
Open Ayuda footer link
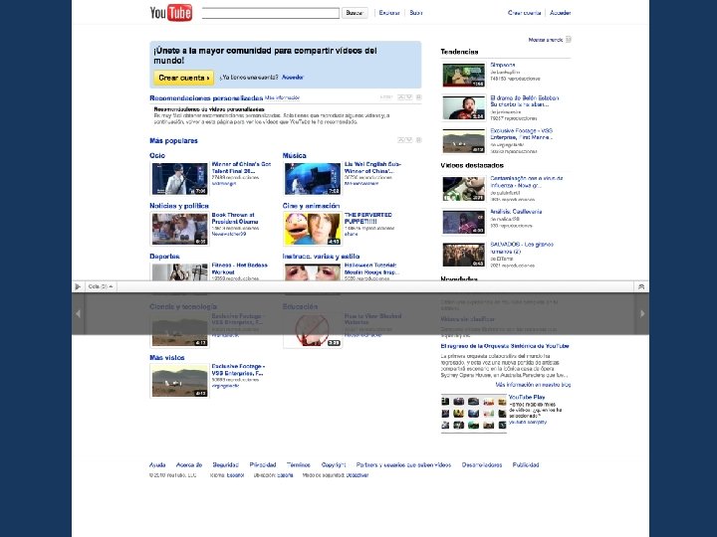click(x=157, y=464)
